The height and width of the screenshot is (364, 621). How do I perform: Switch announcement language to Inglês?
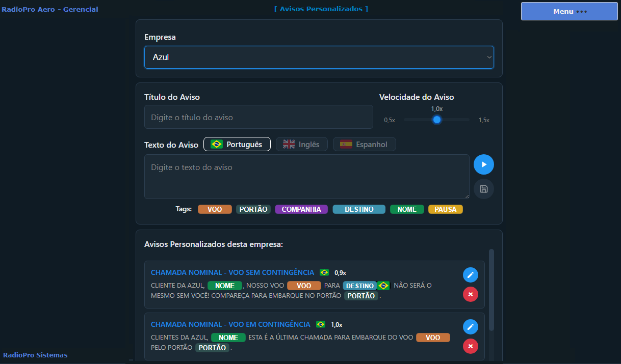coord(301,145)
